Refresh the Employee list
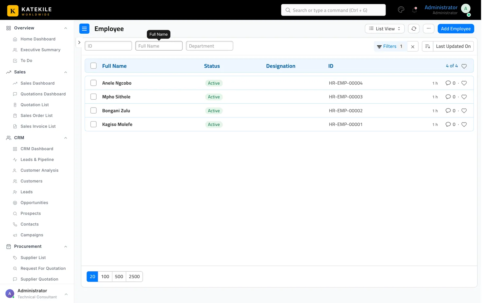 [x=414, y=29]
